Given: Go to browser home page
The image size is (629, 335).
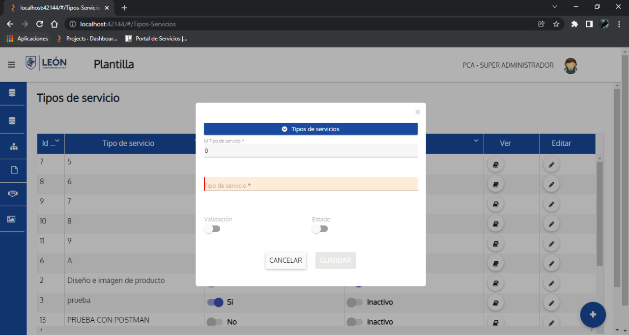Looking at the screenshot, I should (55, 24).
